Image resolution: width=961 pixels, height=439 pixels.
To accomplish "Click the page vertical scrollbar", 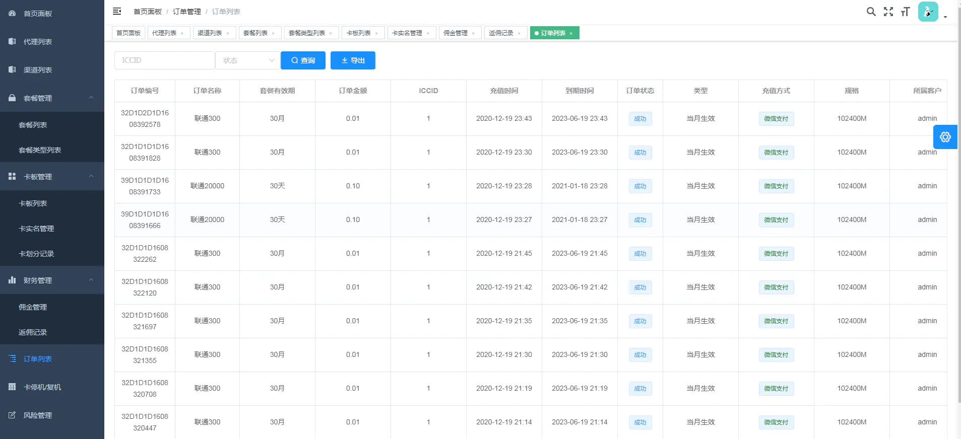I will (958, 201).
